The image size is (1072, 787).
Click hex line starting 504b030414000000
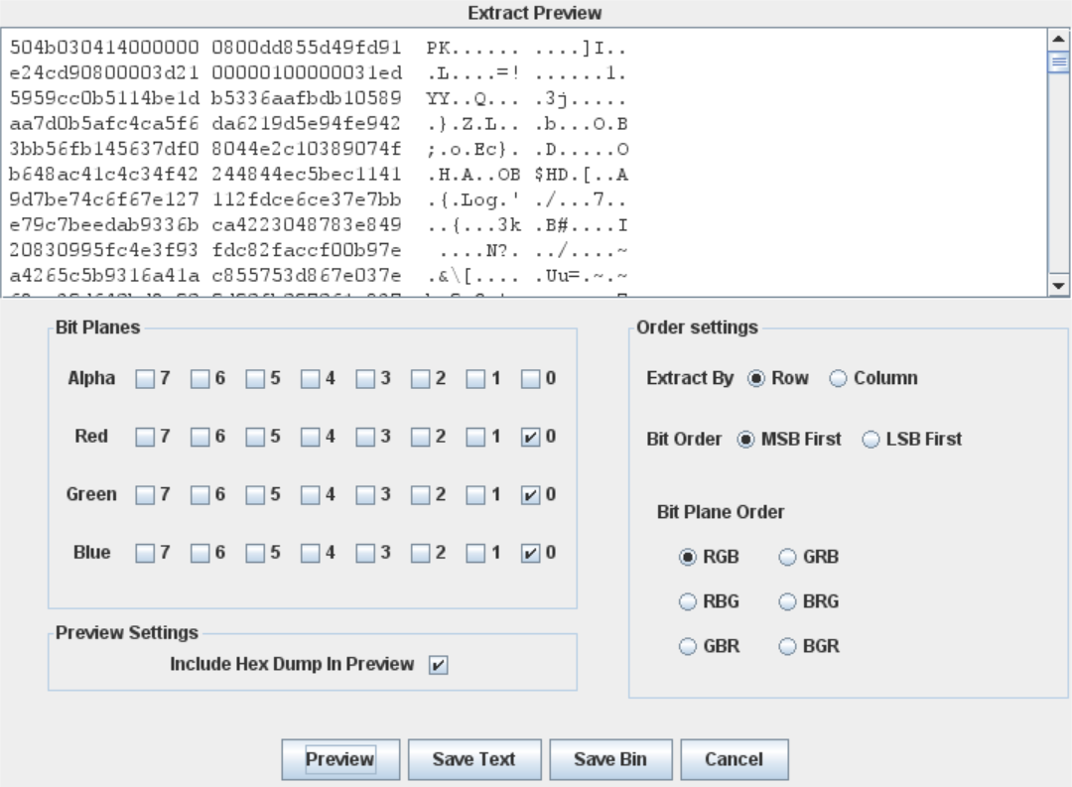coord(318,48)
